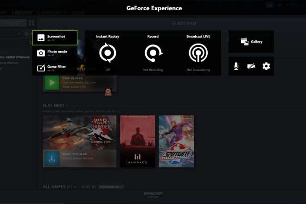Click the Steam library search field
The height and width of the screenshot is (204, 306).
click(13, 23)
